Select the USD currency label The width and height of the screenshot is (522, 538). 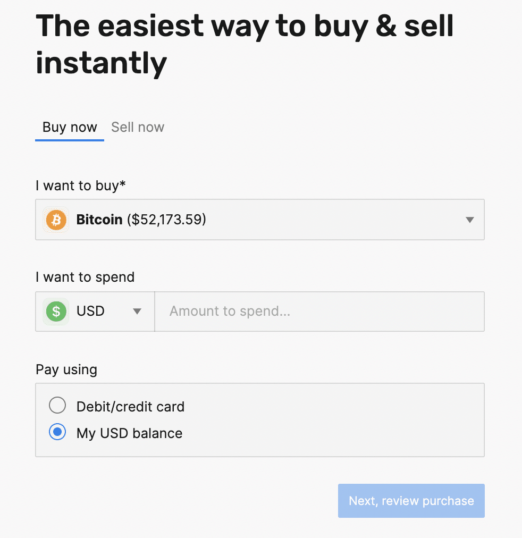pyautogui.click(x=90, y=311)
